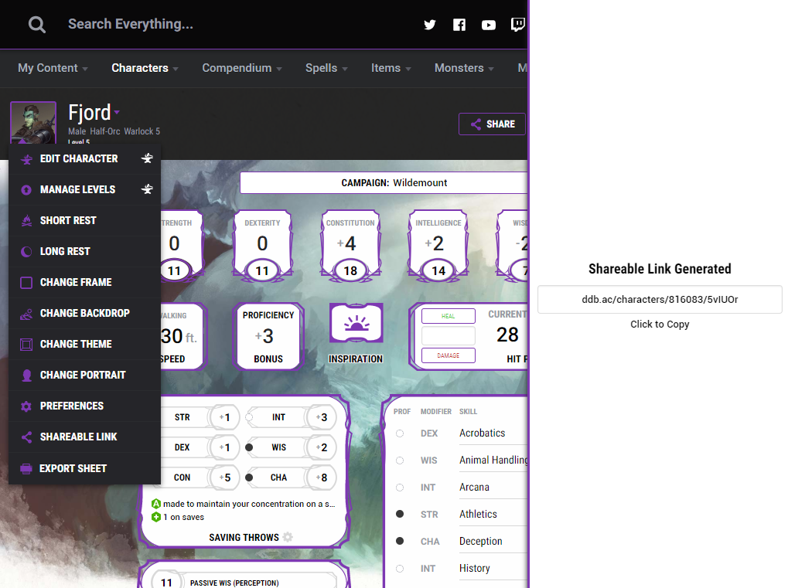The width and height of the screenshot is (788, 588).
Task: Toggle History proficiency dot
Action: pos(400,569)
